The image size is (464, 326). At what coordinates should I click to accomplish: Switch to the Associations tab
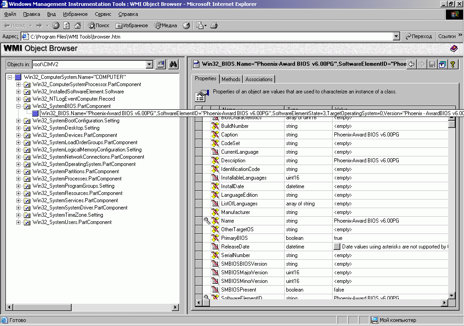pos(259,79)
